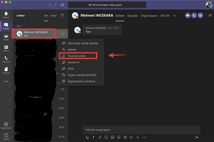
Task: Open Ekipler teams in sidebar
Action: pos(6,37)
